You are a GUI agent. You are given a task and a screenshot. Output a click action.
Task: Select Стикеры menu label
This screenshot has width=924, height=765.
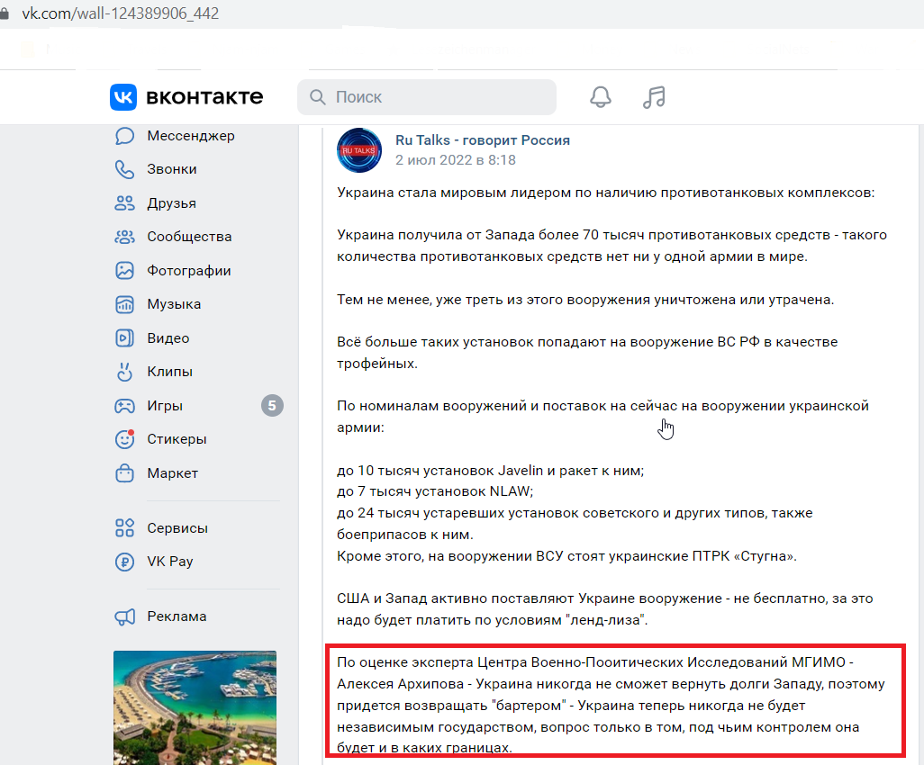pos(177,439)
